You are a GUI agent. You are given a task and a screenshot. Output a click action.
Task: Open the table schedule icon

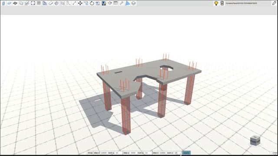[116, 3]
